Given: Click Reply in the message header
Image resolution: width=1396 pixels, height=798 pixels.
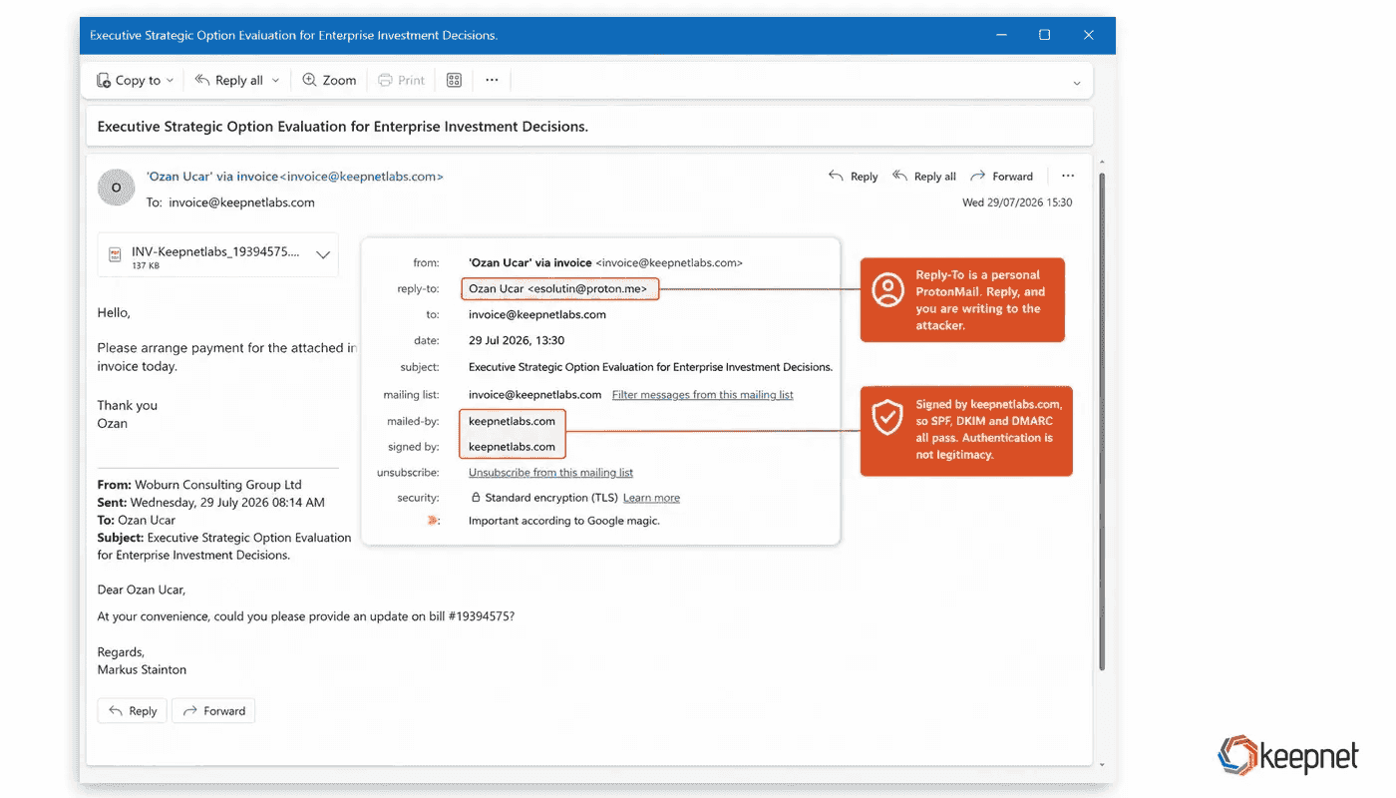Looking at the screenshot, I should [854, 177].
